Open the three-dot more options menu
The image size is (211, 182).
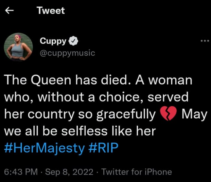click(x=204, y=41)
